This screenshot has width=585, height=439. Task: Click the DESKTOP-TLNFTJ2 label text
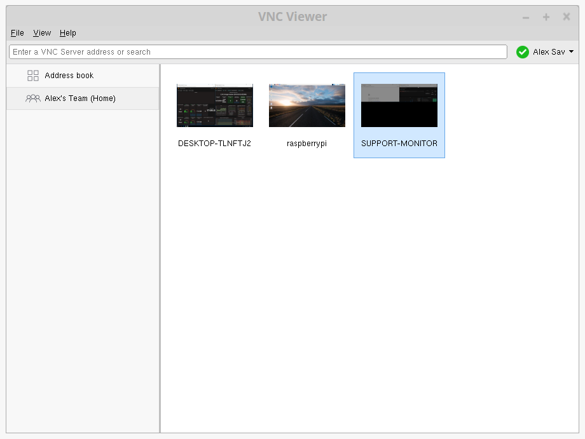click(x=214, y=144)
